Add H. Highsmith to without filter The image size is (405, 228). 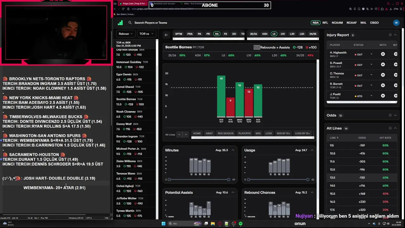tap(396, 54)
